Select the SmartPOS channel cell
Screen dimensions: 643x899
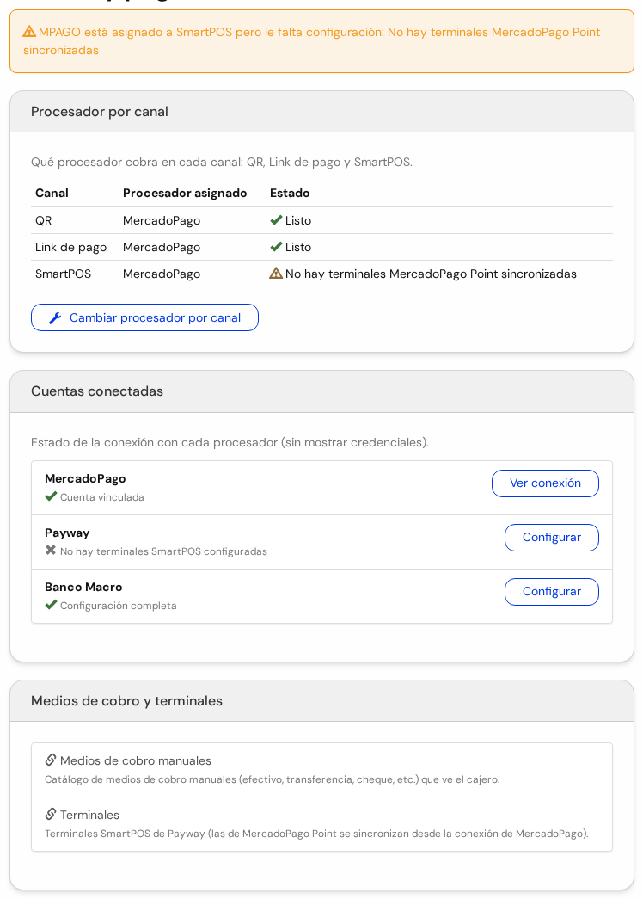click(x=63, y=274)
